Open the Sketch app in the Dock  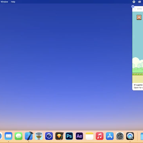pyautogui.click(x=59, y=136)
